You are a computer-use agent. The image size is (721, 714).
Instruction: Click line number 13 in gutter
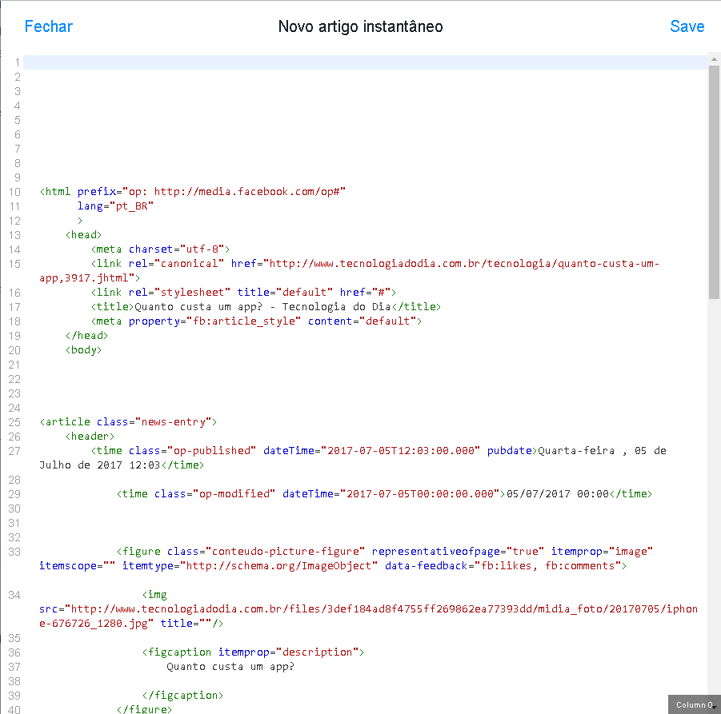pyautogui.click(x=14, y=235)
